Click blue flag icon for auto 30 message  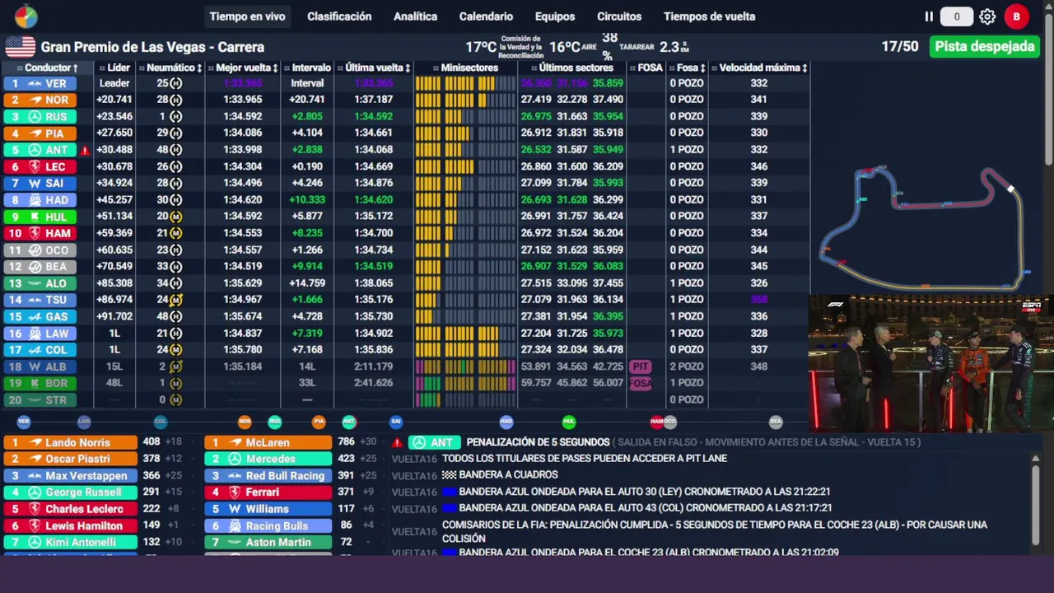click(449, 492)
